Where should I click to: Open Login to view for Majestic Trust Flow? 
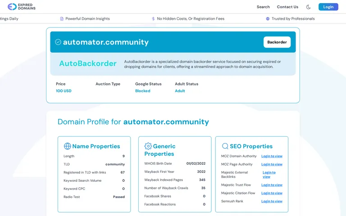click(272, 185)
